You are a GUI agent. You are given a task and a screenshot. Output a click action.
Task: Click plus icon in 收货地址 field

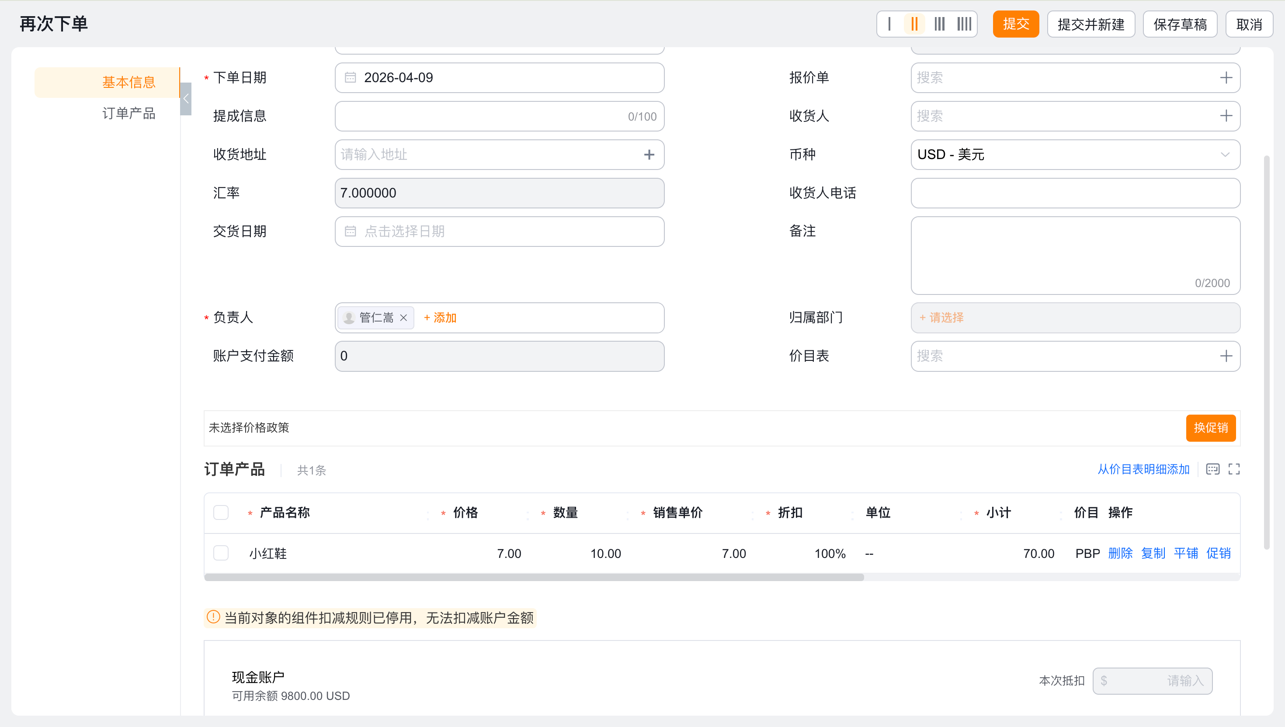649,155
